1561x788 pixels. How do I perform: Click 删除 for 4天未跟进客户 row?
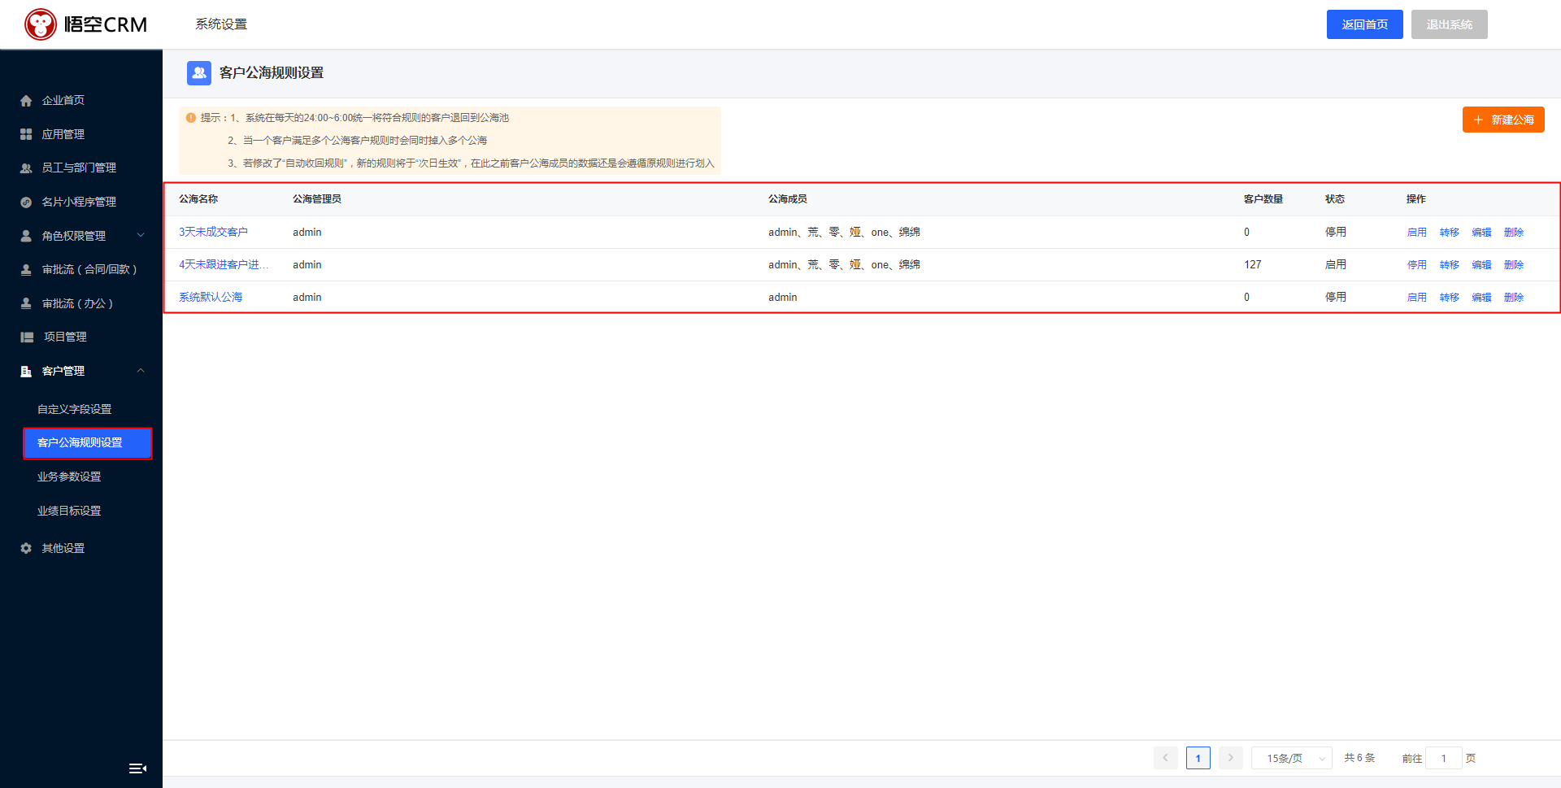[x=1514, y=265]
